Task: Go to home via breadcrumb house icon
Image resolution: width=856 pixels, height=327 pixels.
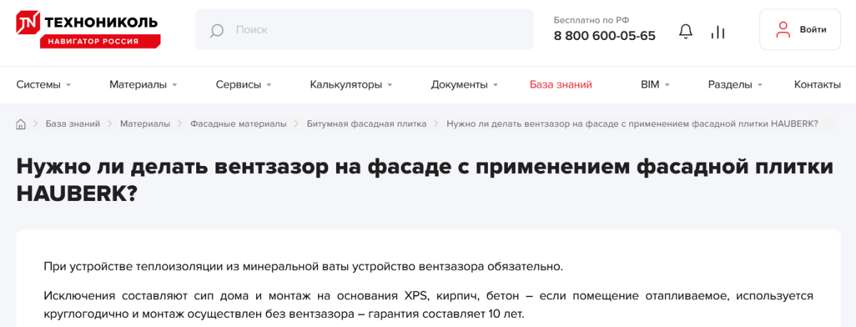Action: pos(21,124)
